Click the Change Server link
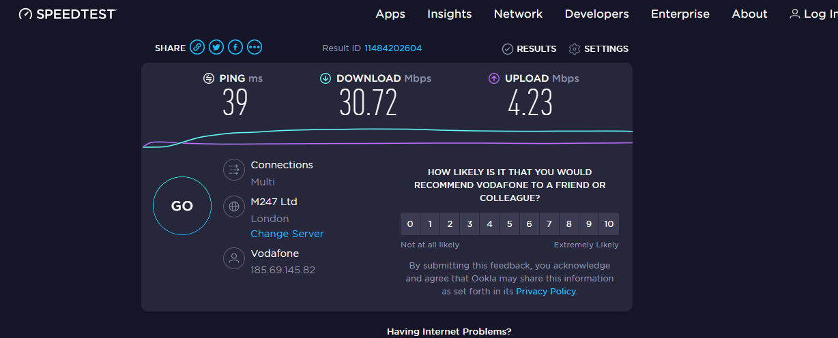 [287, 234]
